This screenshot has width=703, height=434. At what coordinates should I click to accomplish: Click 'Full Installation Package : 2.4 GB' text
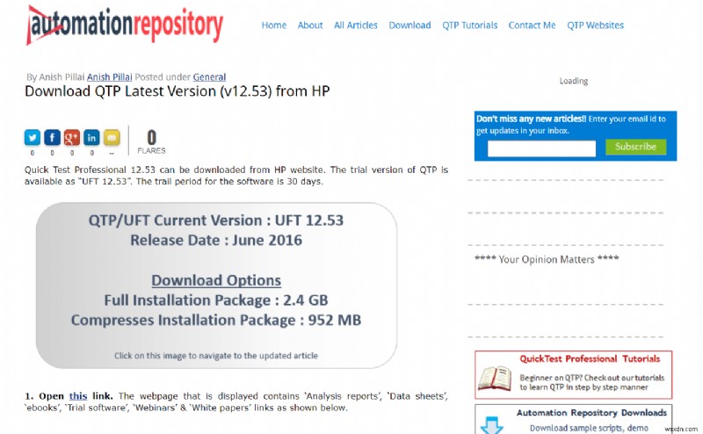pos(216,300)
